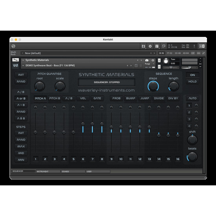Select previous snapshot arrow

[x=127, y=66]
